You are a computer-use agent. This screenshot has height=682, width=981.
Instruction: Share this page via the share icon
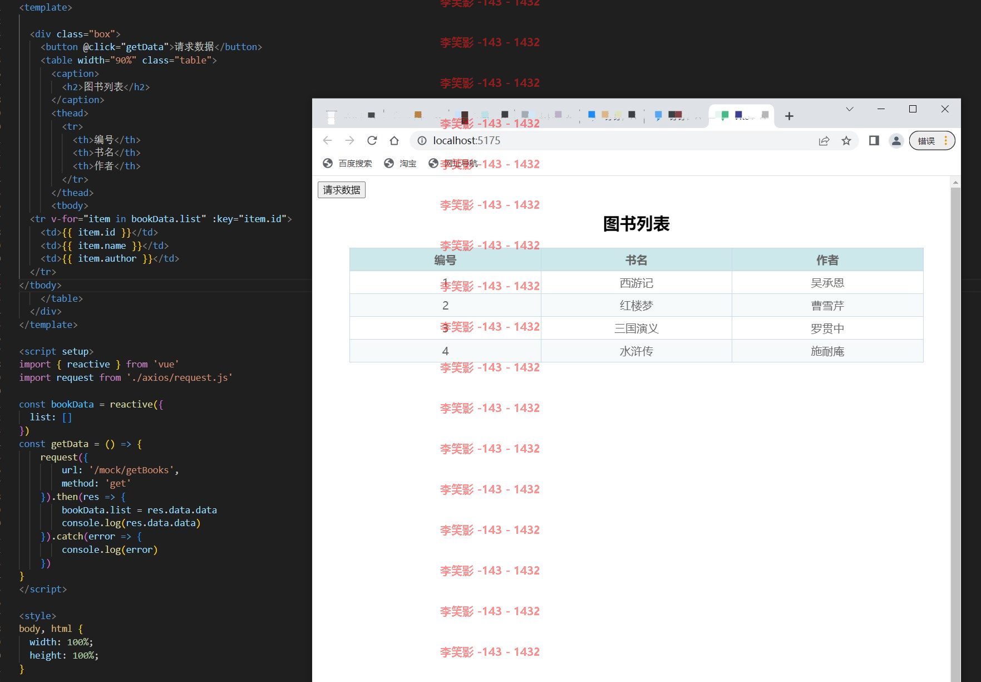824,141
